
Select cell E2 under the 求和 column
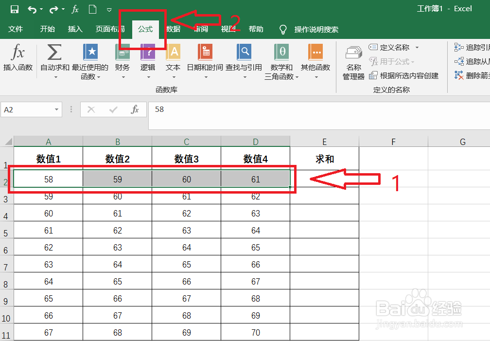click(324, 179)
